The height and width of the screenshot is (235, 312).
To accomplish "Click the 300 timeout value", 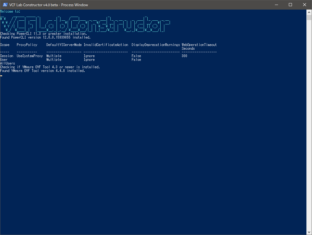I will point(184,56).
